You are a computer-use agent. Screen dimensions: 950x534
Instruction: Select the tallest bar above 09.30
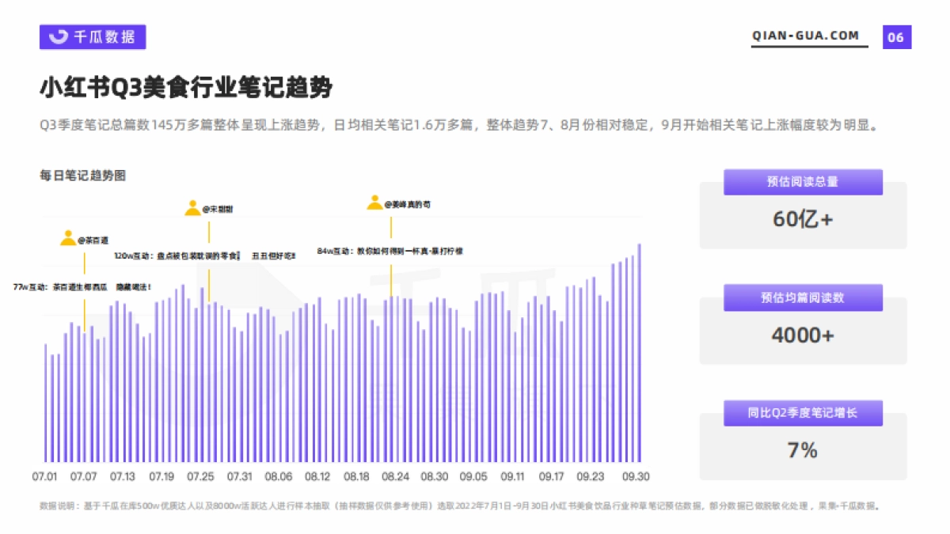pyautogui.click(x=639, y=356)
